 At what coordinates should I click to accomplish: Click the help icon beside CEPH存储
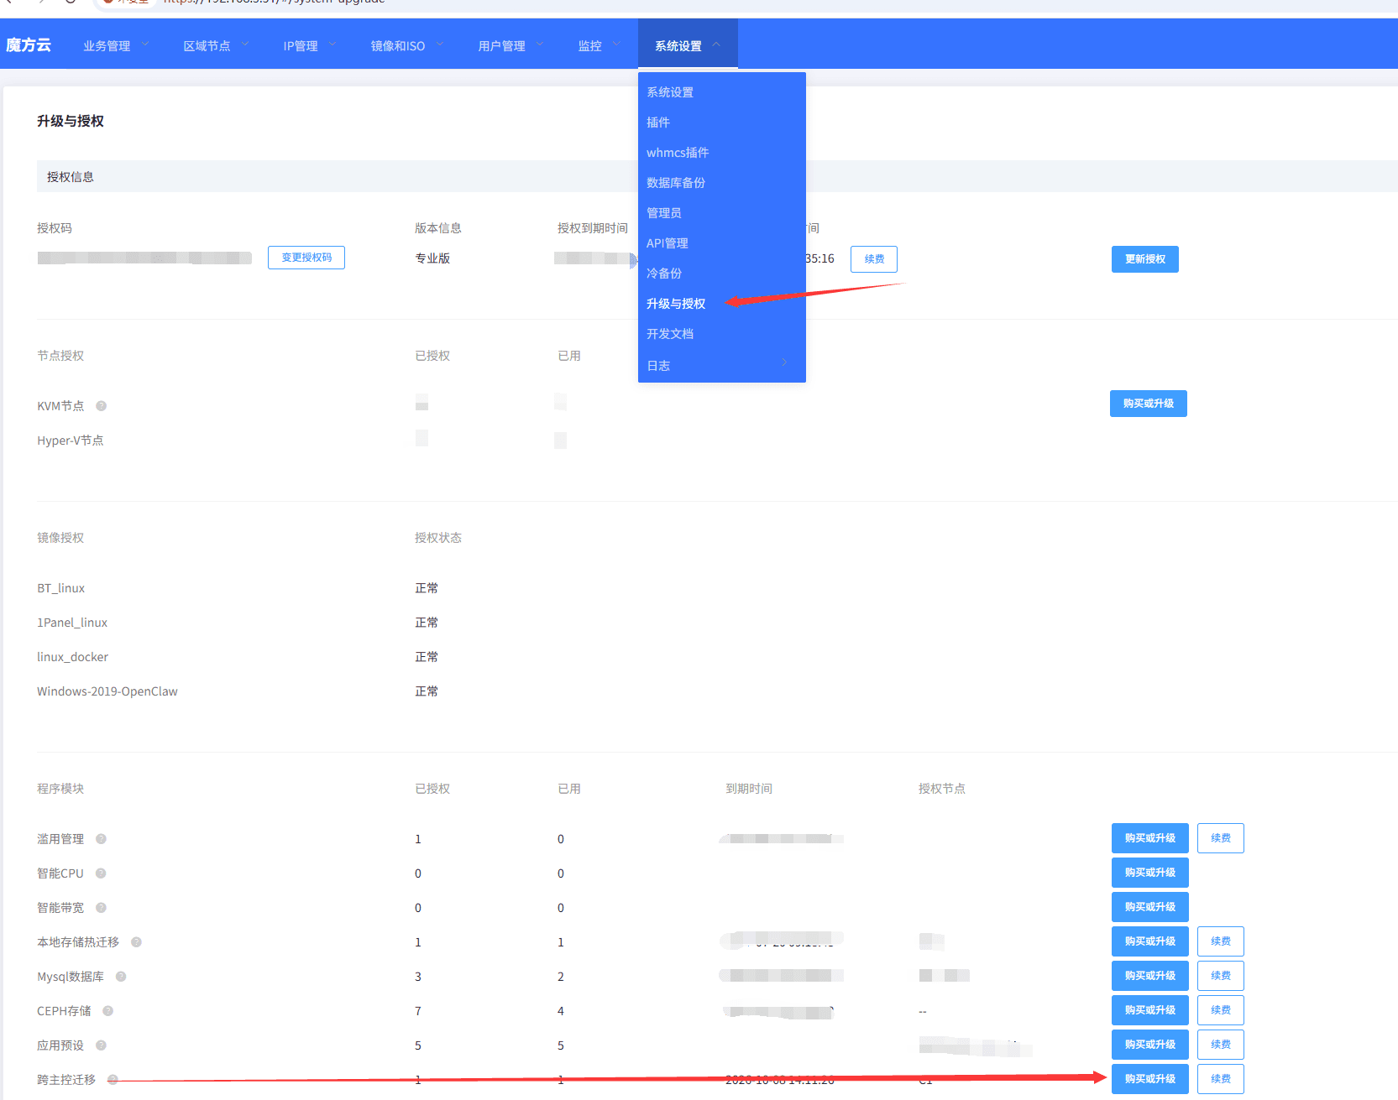tap(107, 1011)
